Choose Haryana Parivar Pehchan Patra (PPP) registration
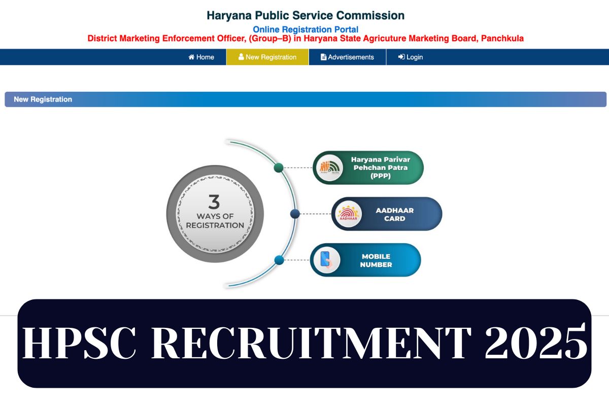Screen dimensions: 609x406 [368, 167]
